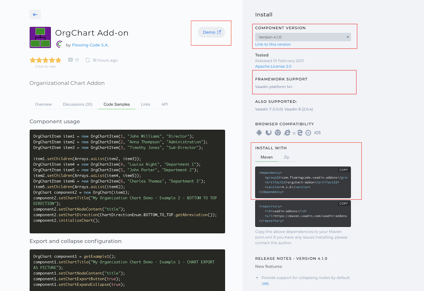424x291 pixels.
Task: Click the Safari browser compatibility icon
Action: coord(308,133)
